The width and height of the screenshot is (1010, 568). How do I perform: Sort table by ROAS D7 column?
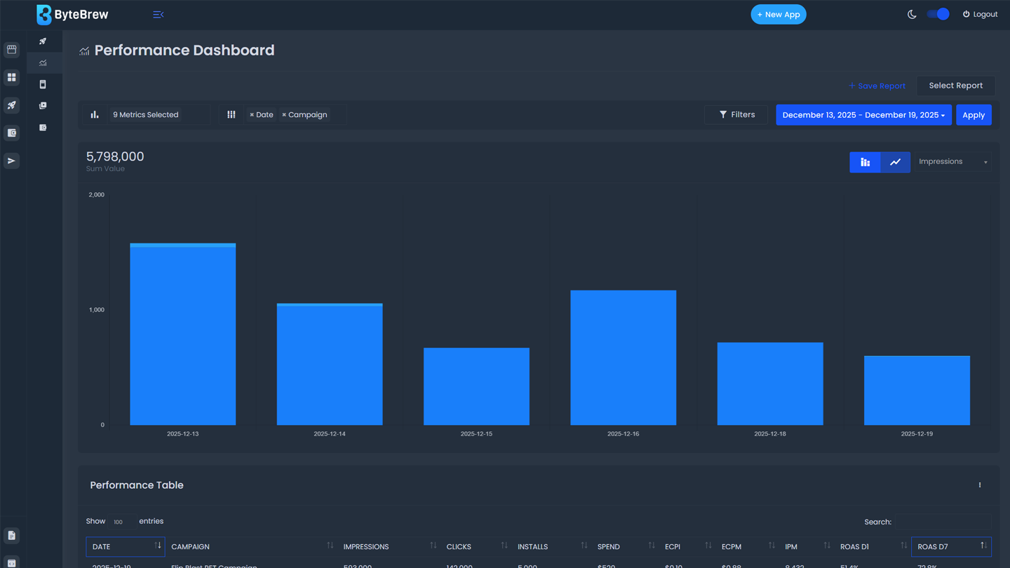951,547
